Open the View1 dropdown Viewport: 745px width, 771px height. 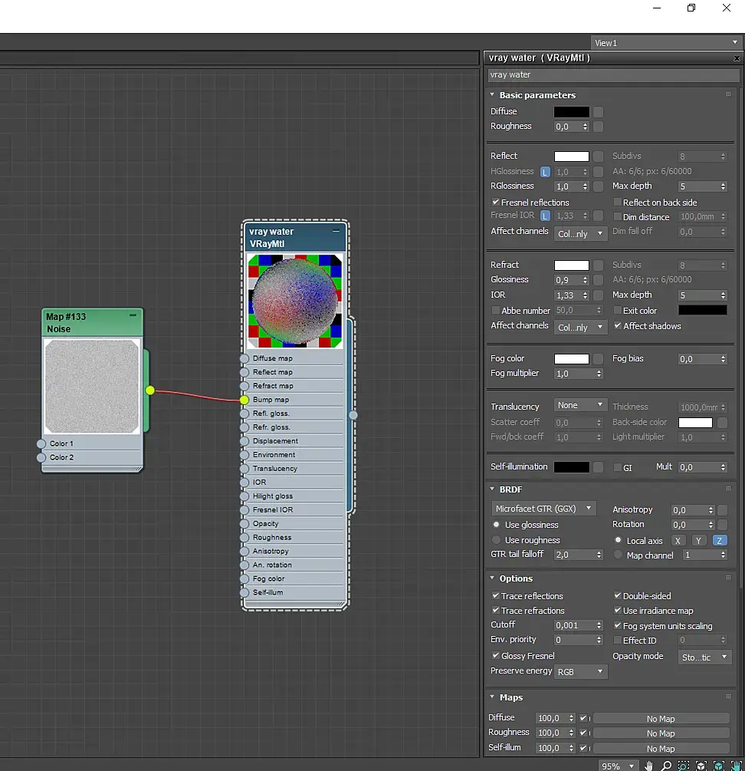coord(665,43)
